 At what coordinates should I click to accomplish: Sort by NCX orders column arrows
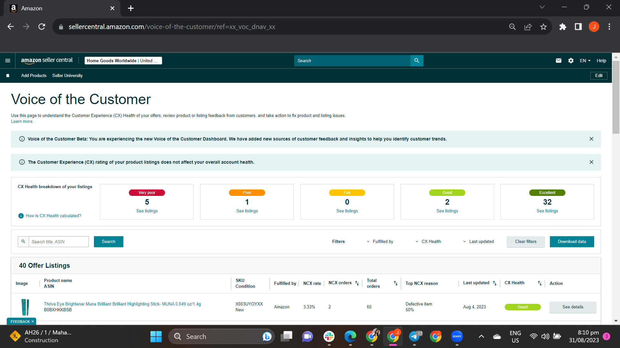[357, 283]
